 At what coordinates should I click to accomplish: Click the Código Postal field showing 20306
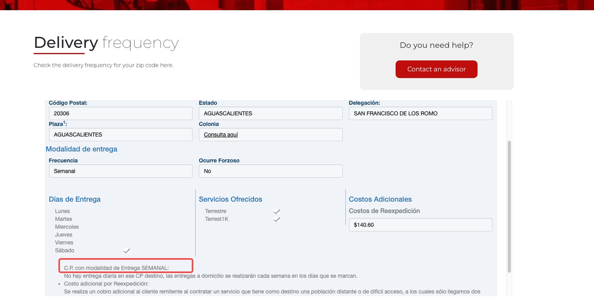point(120,113)
